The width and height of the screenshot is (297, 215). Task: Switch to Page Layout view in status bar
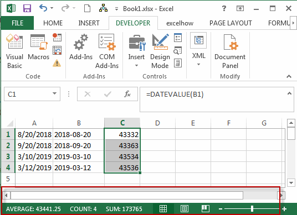[x=185, y=209]
